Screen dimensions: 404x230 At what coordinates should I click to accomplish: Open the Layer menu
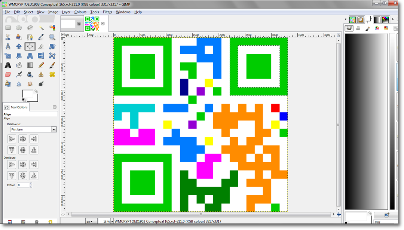click(x=66, y=12)
